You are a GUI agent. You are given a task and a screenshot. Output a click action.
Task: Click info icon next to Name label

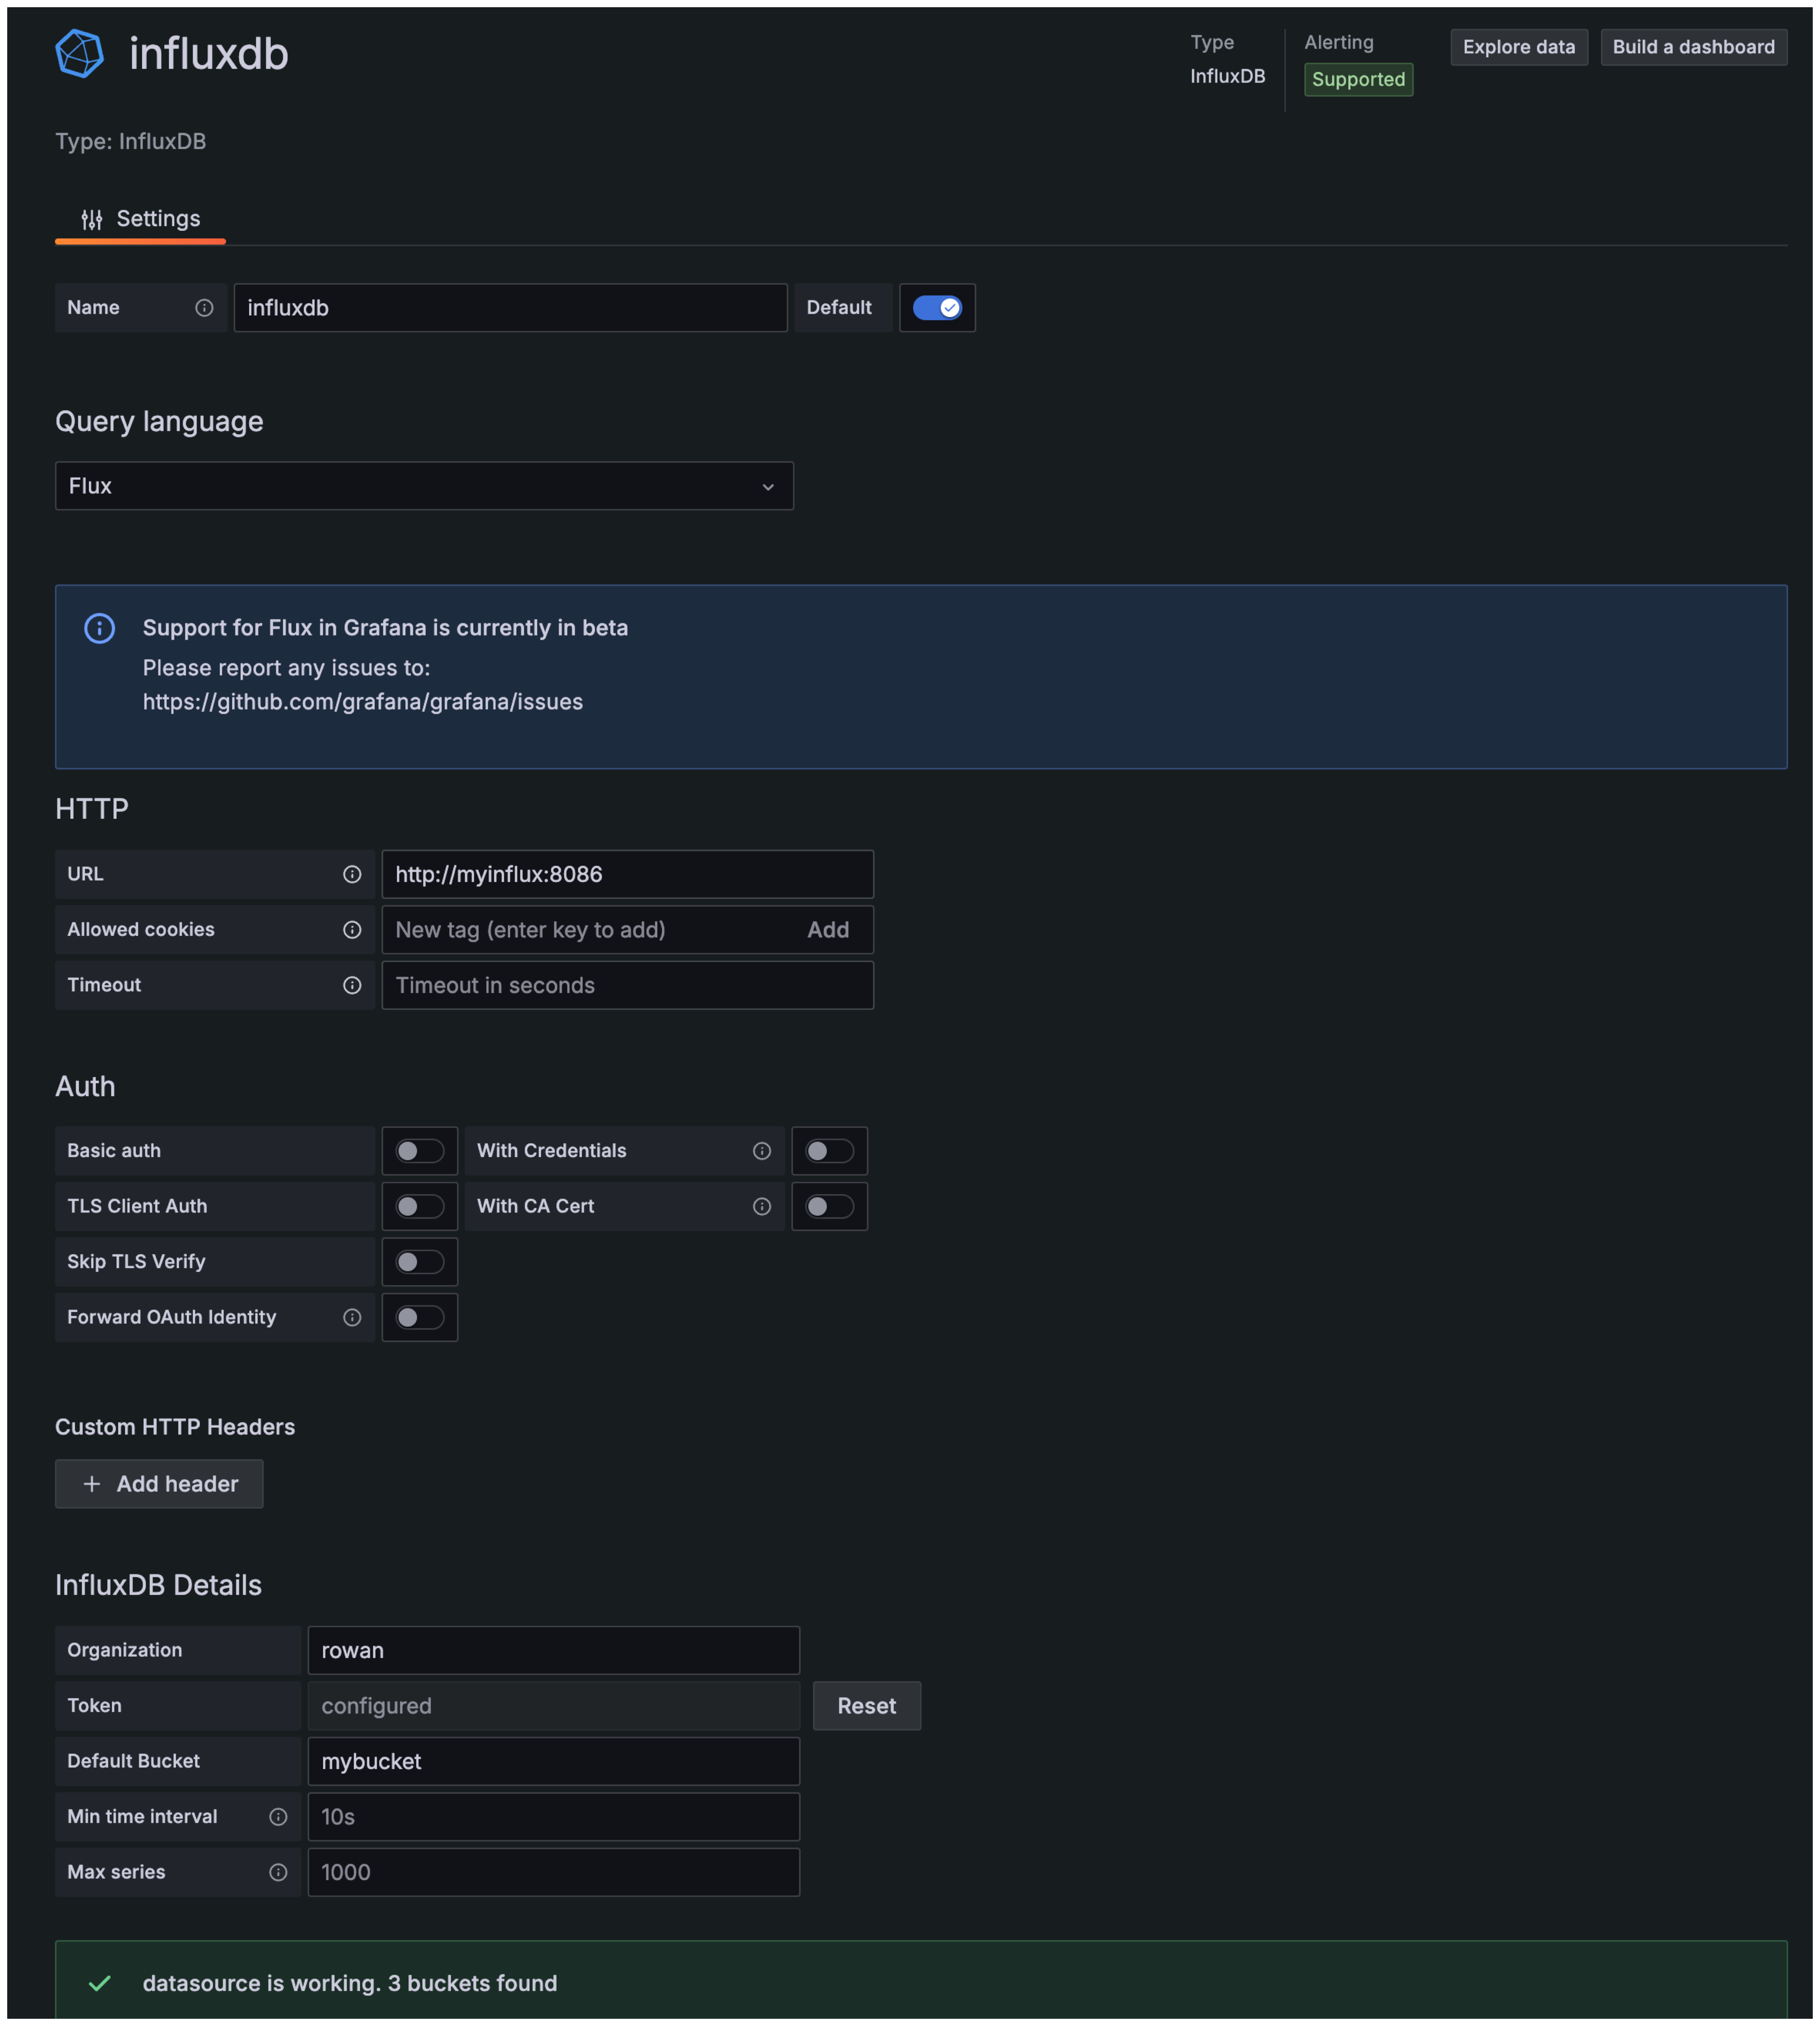pyautogui.click(x=204, y=308)
